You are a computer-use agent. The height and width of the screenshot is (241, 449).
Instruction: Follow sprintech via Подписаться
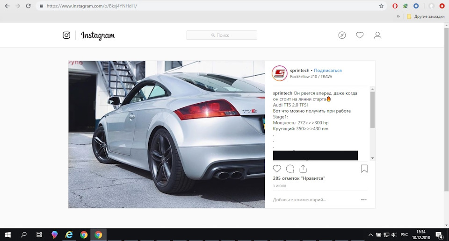(327, 71)
